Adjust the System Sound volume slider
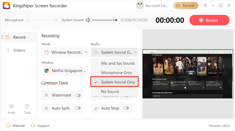 [104, 20]
